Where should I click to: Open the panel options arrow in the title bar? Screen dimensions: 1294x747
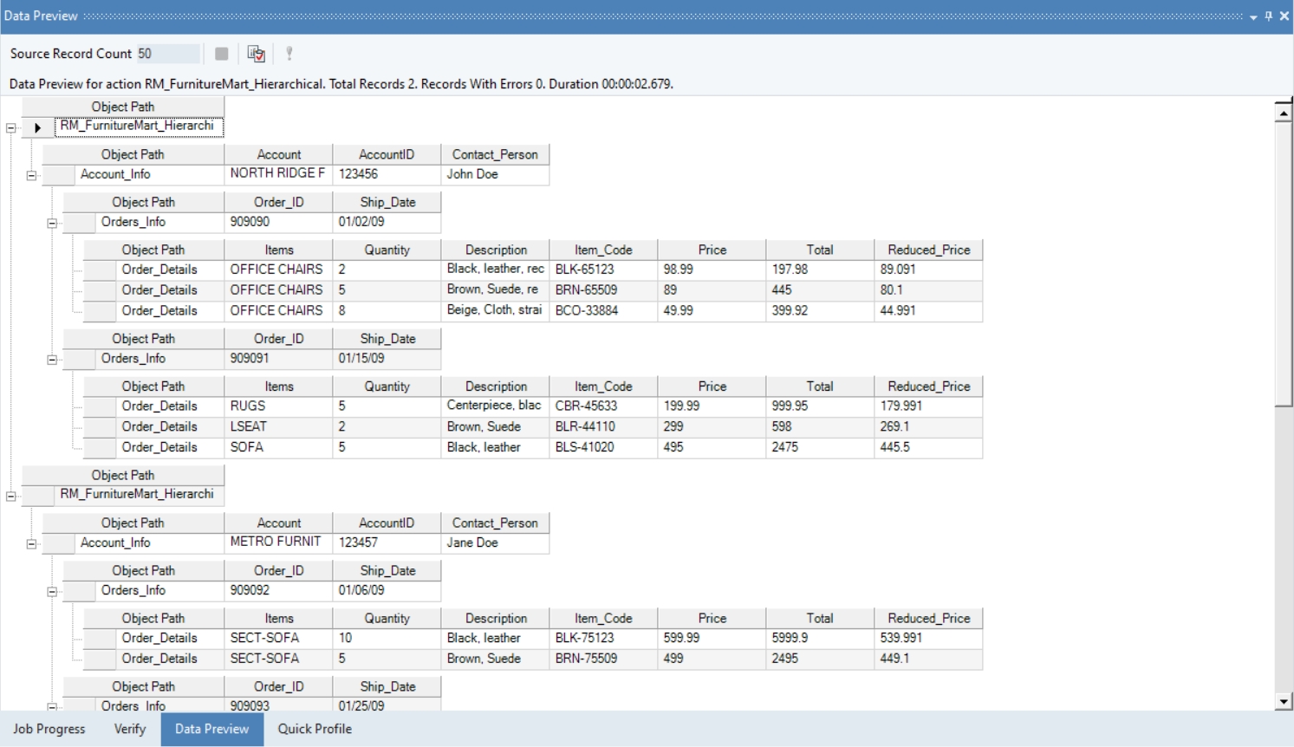pos(1253,16)
